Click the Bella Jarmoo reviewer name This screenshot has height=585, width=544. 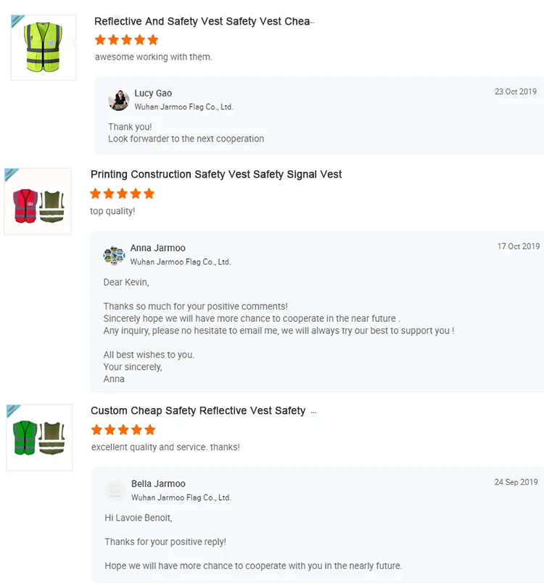158,484
